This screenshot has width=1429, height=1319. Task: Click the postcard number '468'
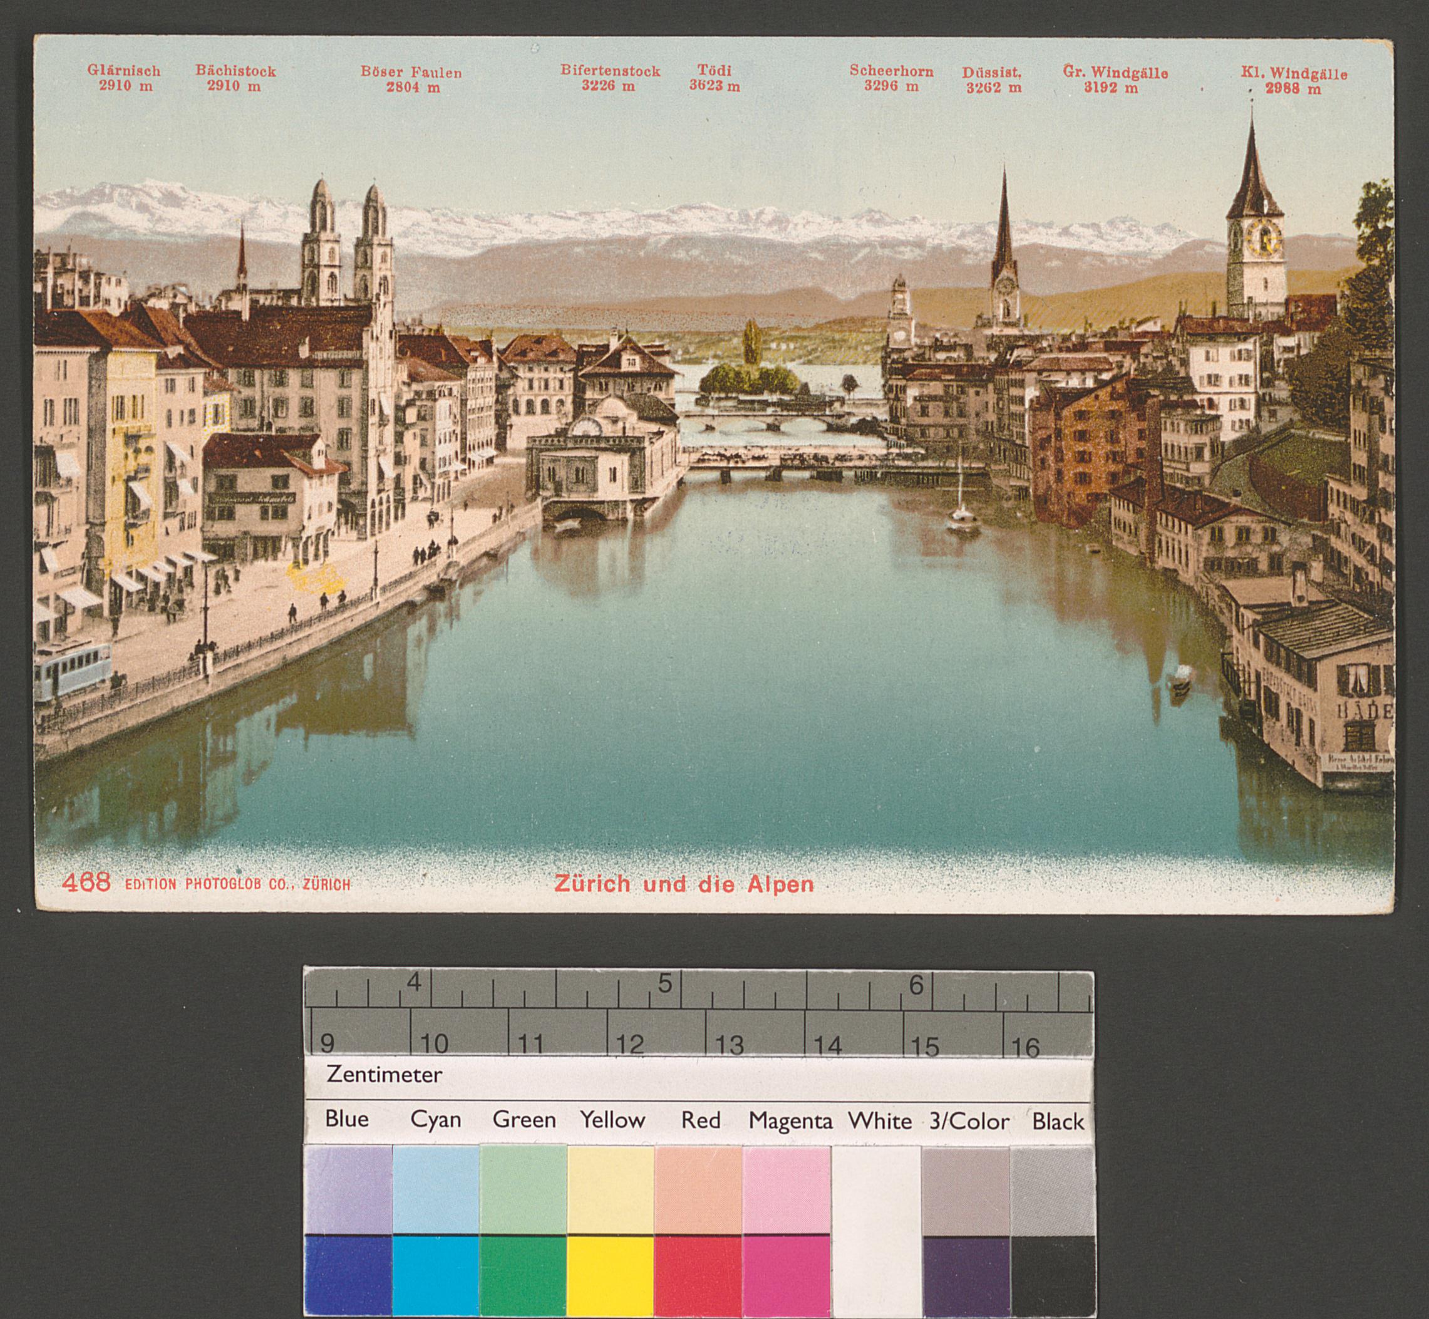click(86, 883)
